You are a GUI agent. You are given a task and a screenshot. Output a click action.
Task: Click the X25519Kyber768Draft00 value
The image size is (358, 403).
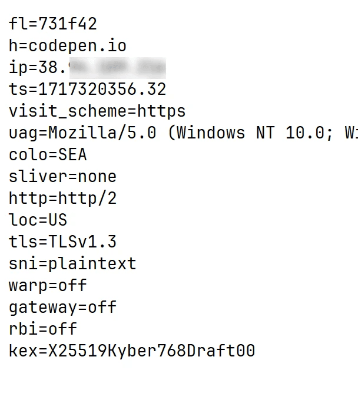pyautogui.click(x=151, y=351)
